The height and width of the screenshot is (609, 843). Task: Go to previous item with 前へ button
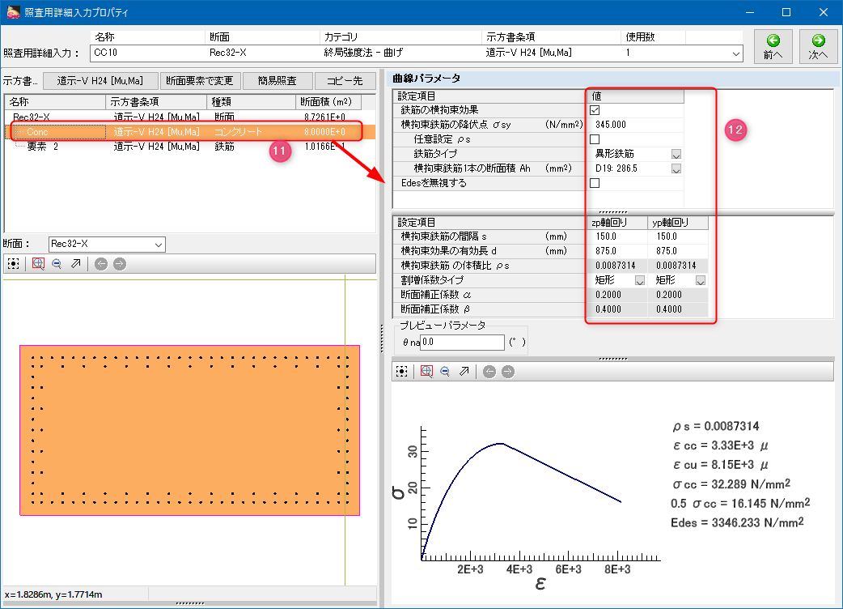773,47
